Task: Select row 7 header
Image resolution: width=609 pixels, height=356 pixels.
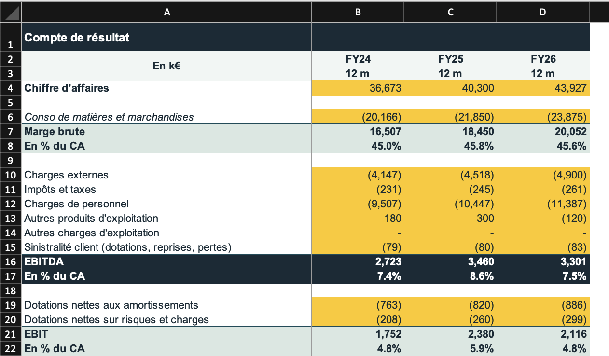Action: tap(11, 132)
